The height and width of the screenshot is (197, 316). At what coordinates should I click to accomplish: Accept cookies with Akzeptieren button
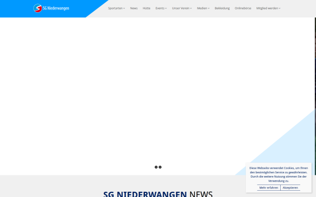tap(290, 188)
